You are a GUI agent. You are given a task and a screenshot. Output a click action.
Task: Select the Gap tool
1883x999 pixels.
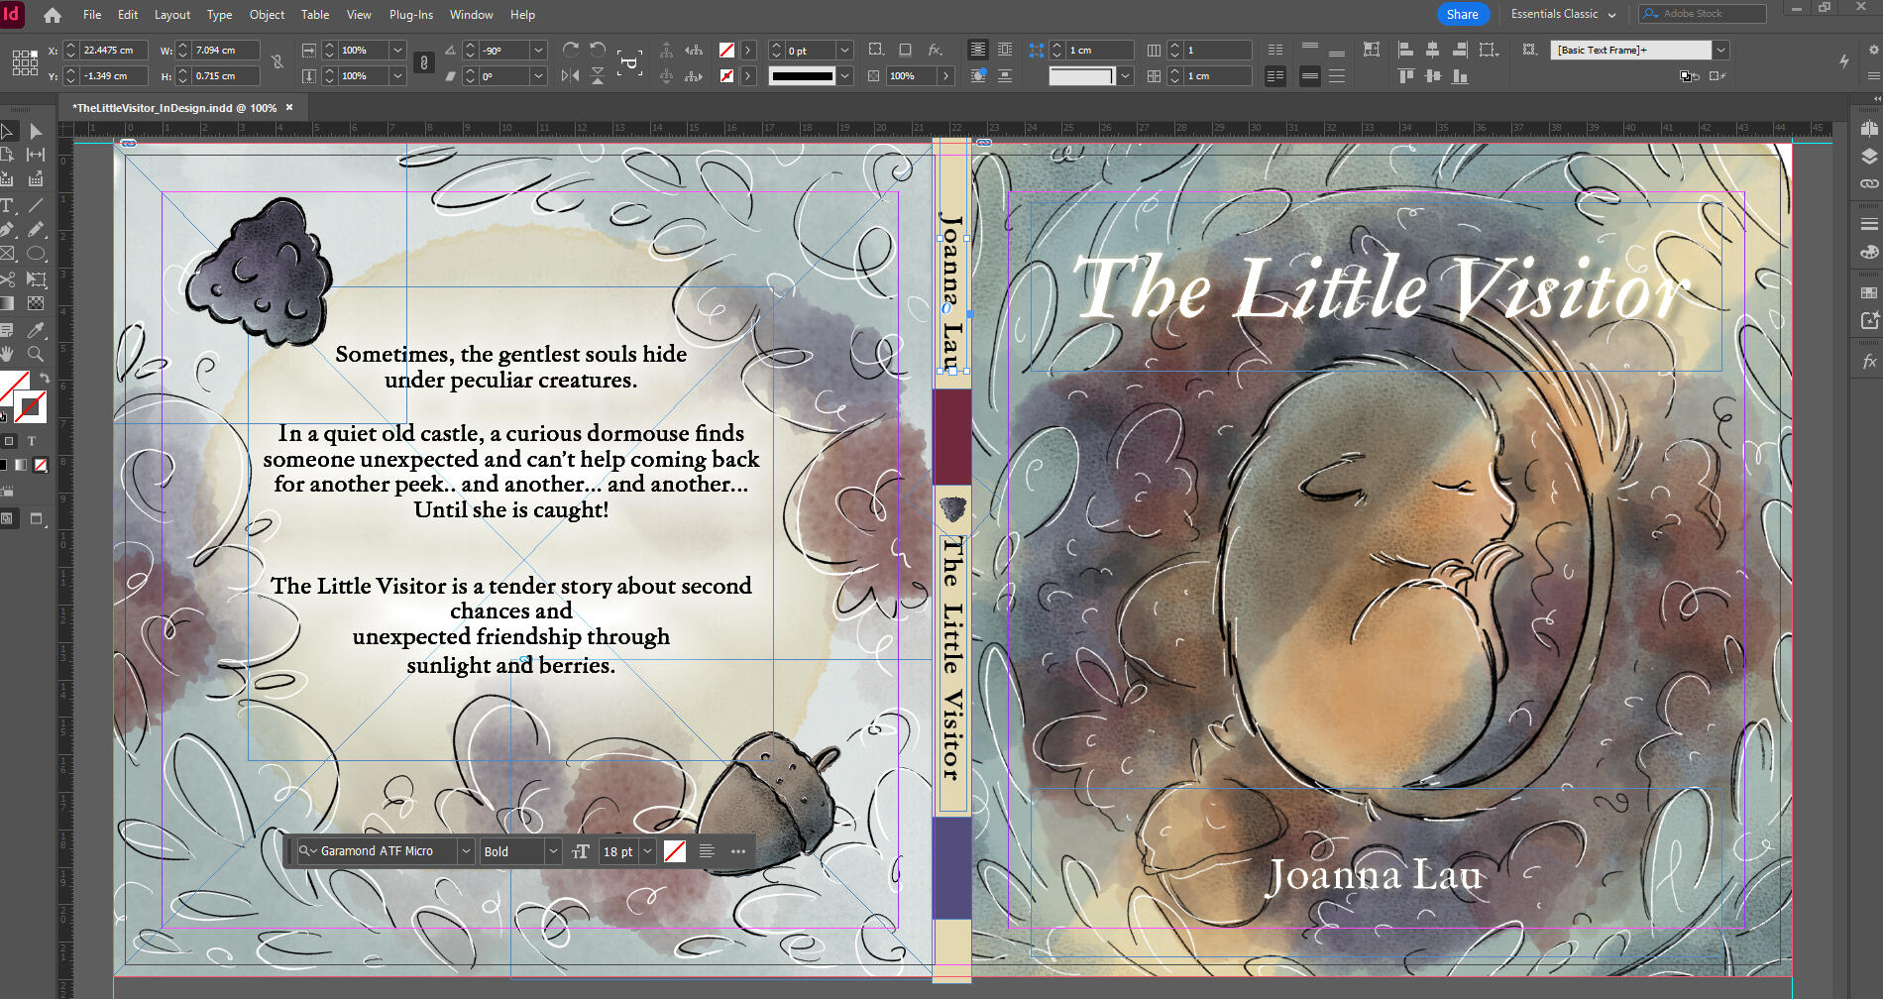[x=36, y=155]
